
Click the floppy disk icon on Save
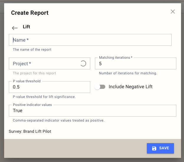(154, 148)
